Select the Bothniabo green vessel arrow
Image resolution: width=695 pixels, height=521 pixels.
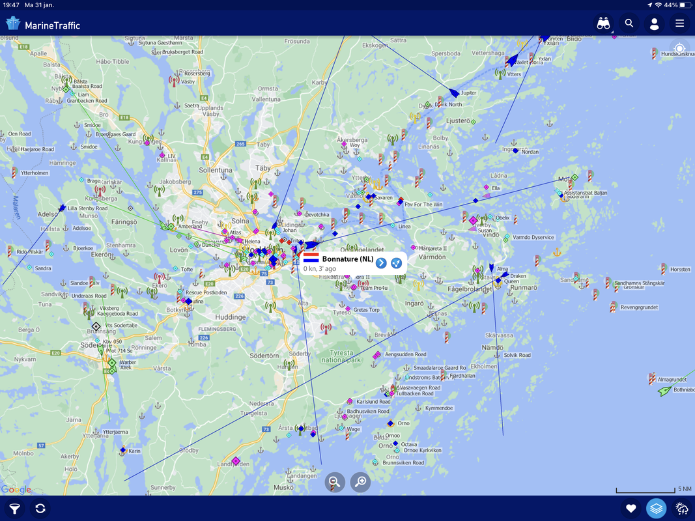pyautogui.click(x=664, y=391)
